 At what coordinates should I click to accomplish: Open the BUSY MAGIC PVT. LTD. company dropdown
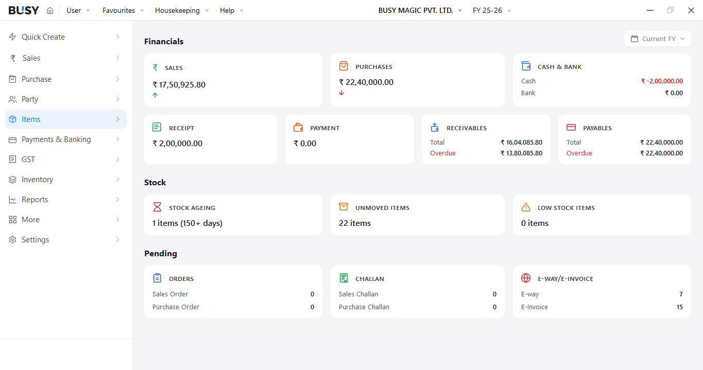(x=420, y=10)
